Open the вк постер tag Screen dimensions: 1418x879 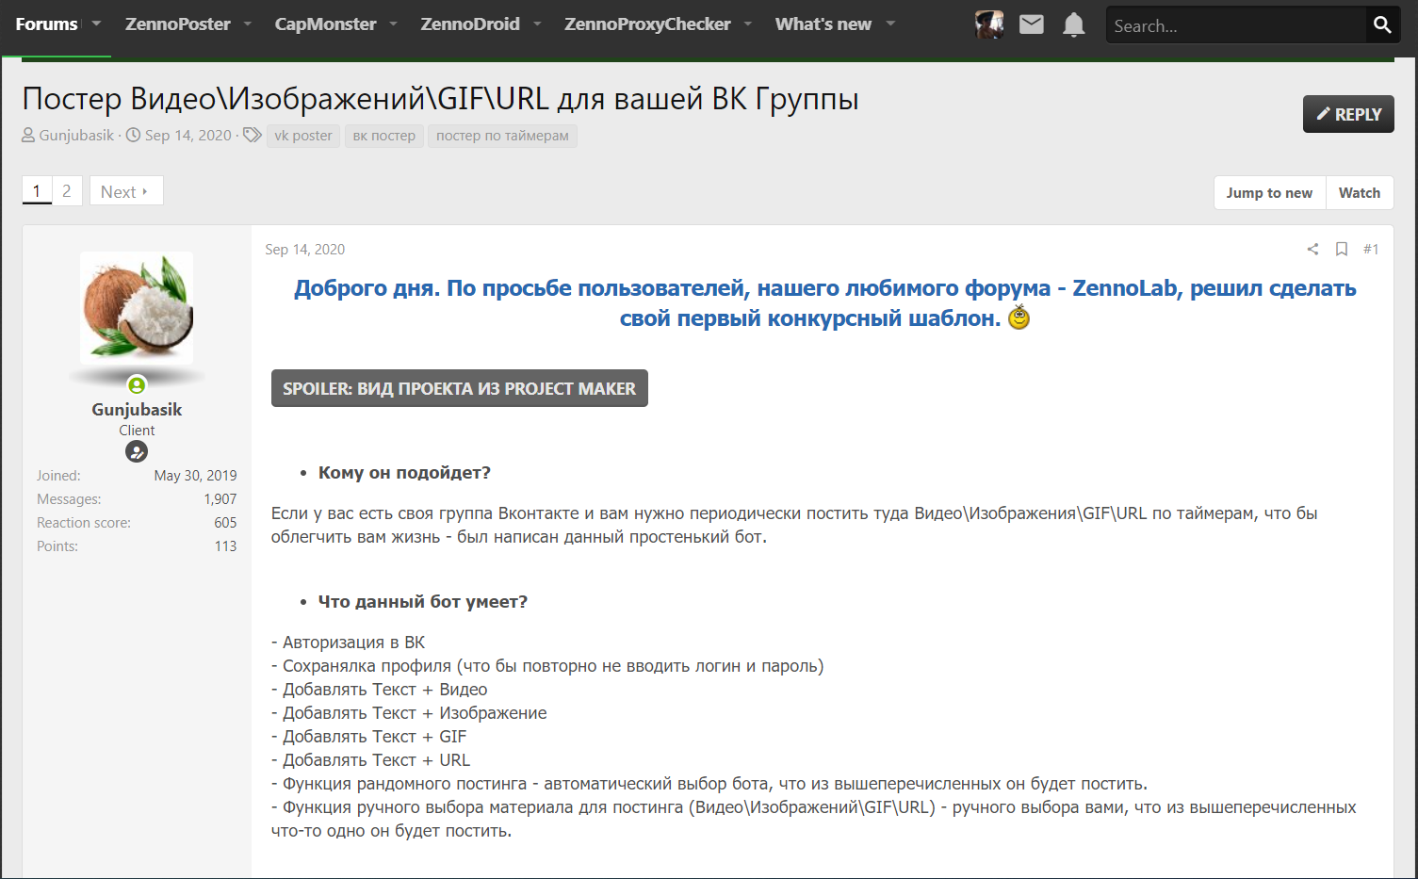(384, 136)
